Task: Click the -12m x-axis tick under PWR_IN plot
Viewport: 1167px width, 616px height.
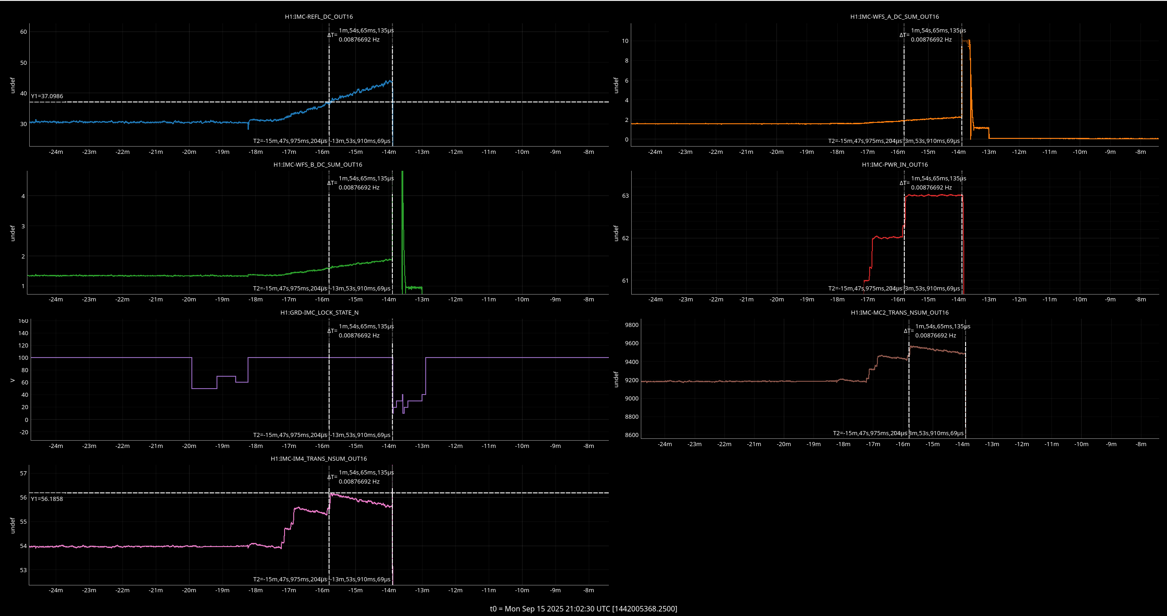Action: pyautogui.click(x=1019, y=299)
